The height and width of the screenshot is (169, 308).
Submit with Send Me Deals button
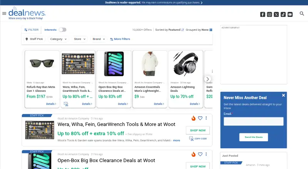click(x=253, y=137)
